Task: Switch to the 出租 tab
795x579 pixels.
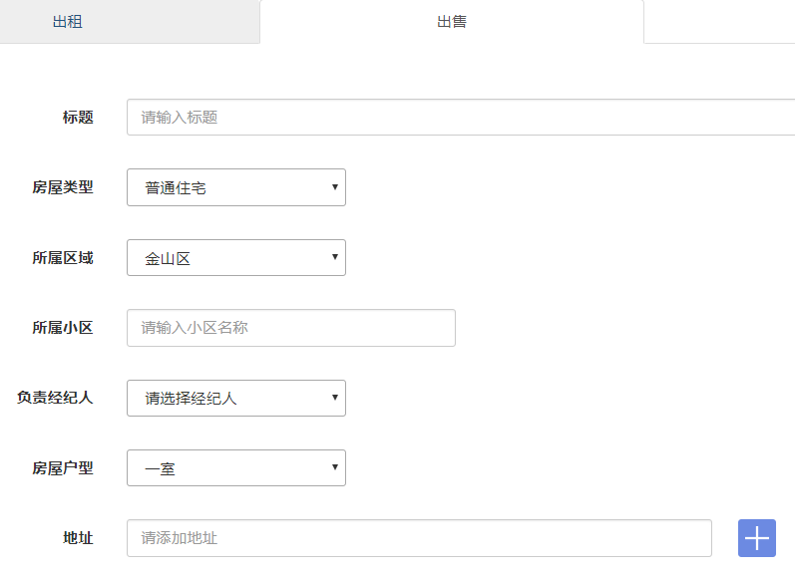Action: (x=68, y=21)
